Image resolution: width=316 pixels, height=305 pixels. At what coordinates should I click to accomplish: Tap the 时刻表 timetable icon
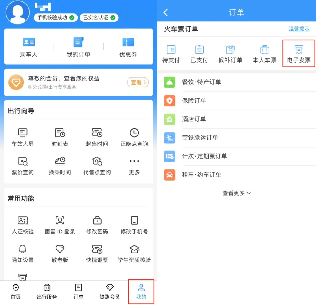[60, 133]
